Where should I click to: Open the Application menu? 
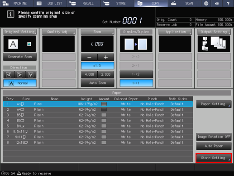[175, 32]
